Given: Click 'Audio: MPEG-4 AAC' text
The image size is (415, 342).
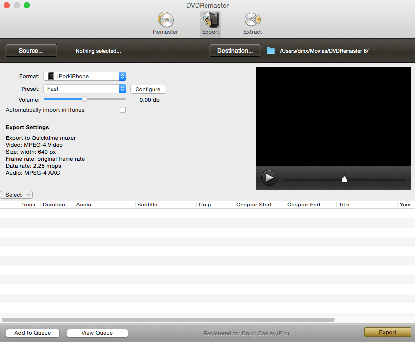Looking at the screenshot, I should pos(33,173).
